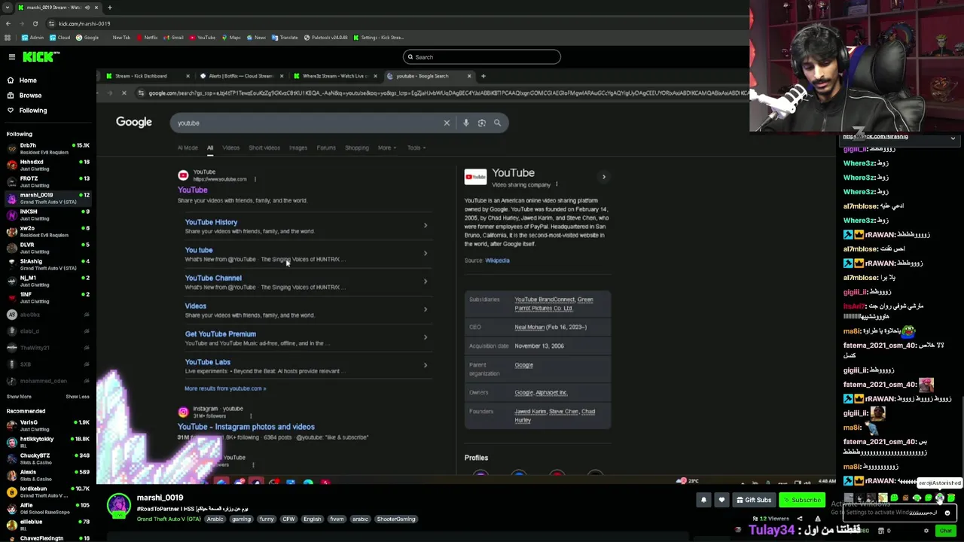The image size is (964, 542).
Task: Select the Videos search filter
Action: click(x=230, y=148)
